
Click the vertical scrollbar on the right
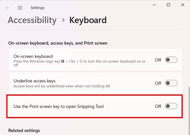click(x=188, y=105)
